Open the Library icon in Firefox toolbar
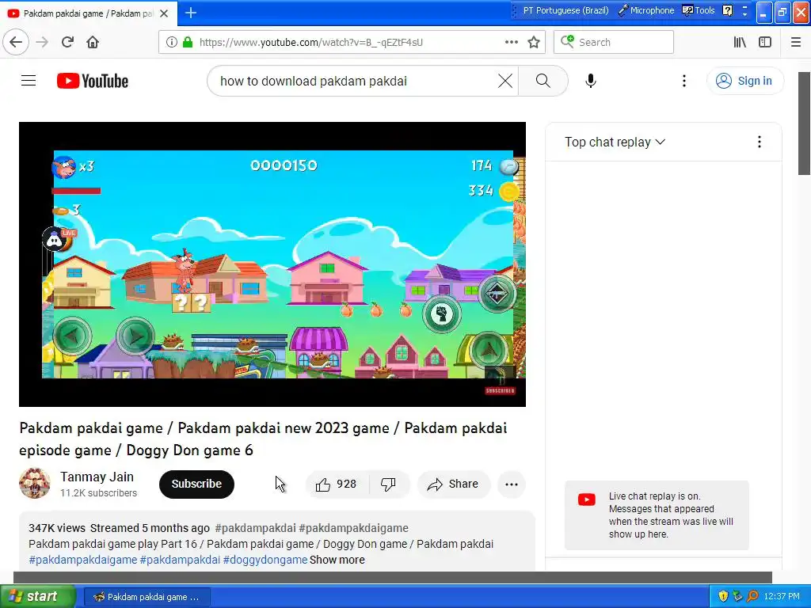 [740, 42]
